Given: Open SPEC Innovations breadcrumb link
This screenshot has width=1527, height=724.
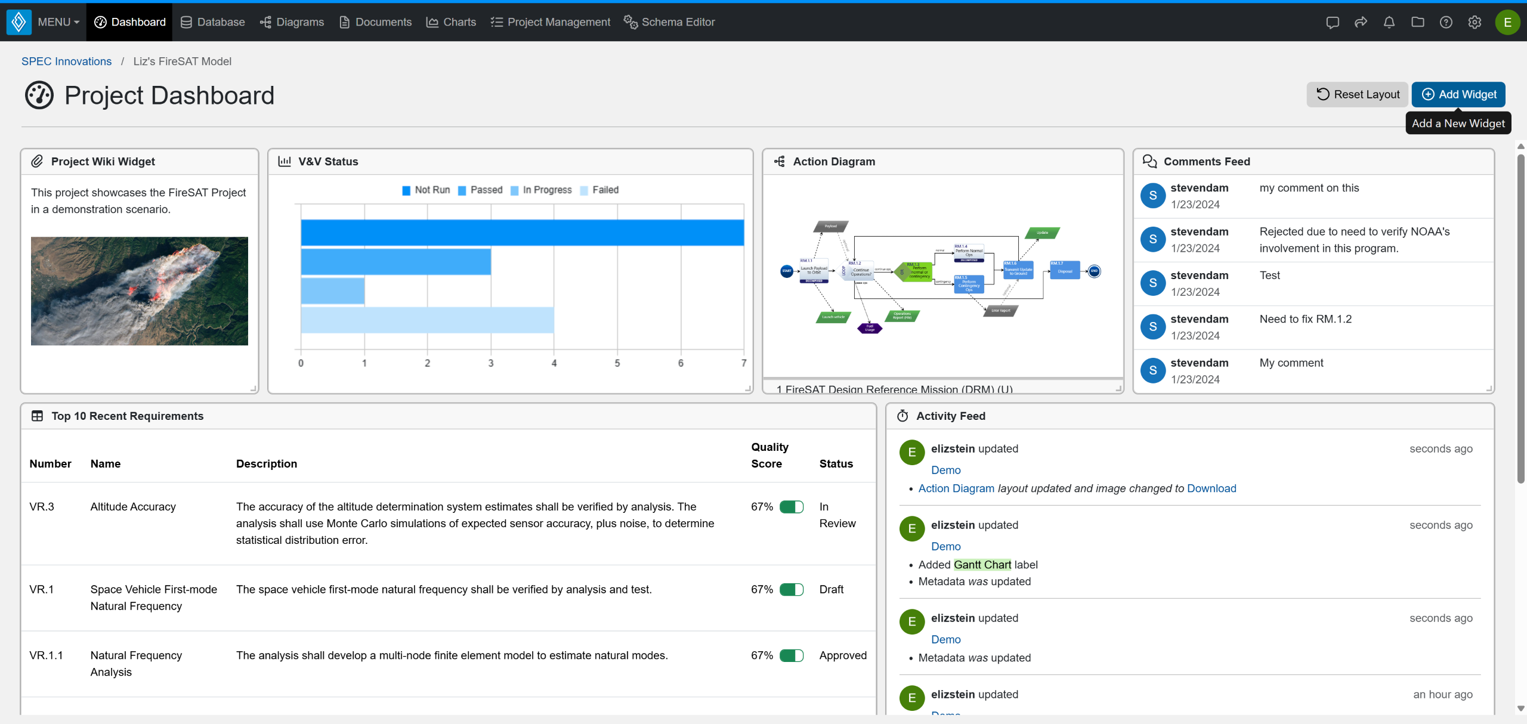Looking at the screenshot, I should (66, 61).
